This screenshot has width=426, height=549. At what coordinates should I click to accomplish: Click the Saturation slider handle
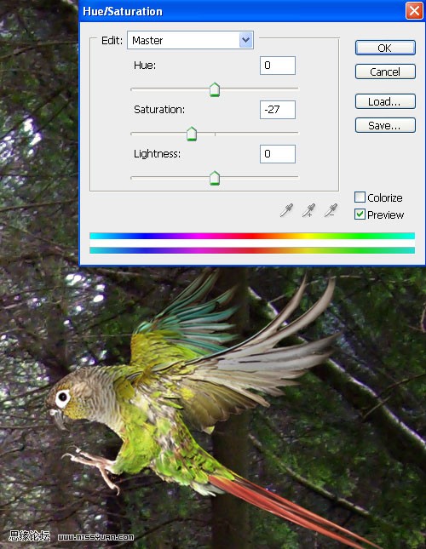coord(192,134)
